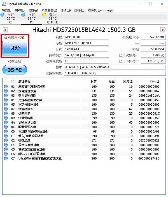Click status circle for attribute 01 row
Image resolution: width=168 pixels, height=197 pixels.
coord(6,86)
